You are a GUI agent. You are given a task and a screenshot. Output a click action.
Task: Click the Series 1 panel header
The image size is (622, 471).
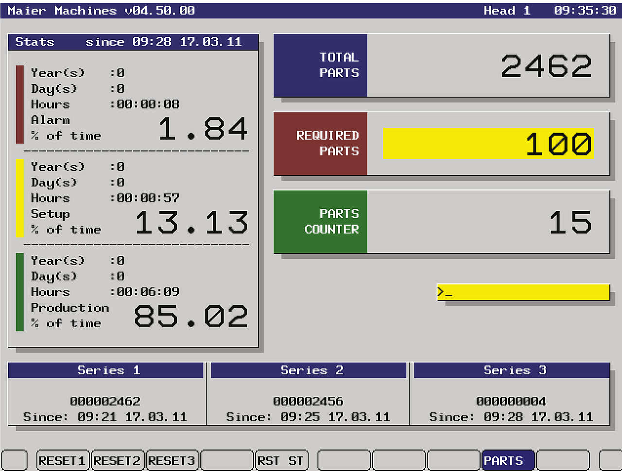[x=105, y=370]
